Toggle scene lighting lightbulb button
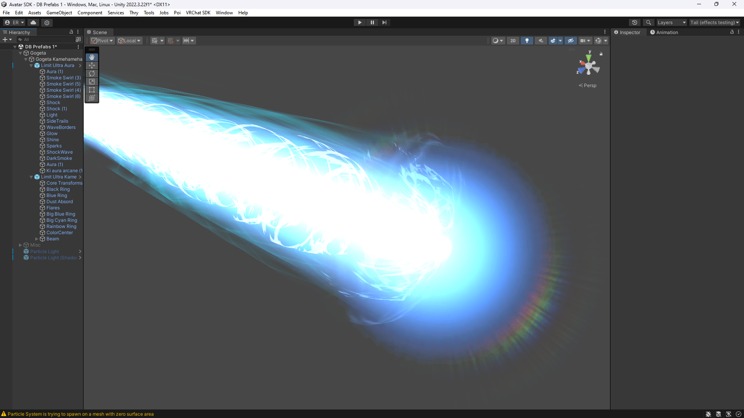Screen dimensions: 744x418 pos(527,41)
